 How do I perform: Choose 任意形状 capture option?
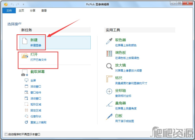coord(36,116)
